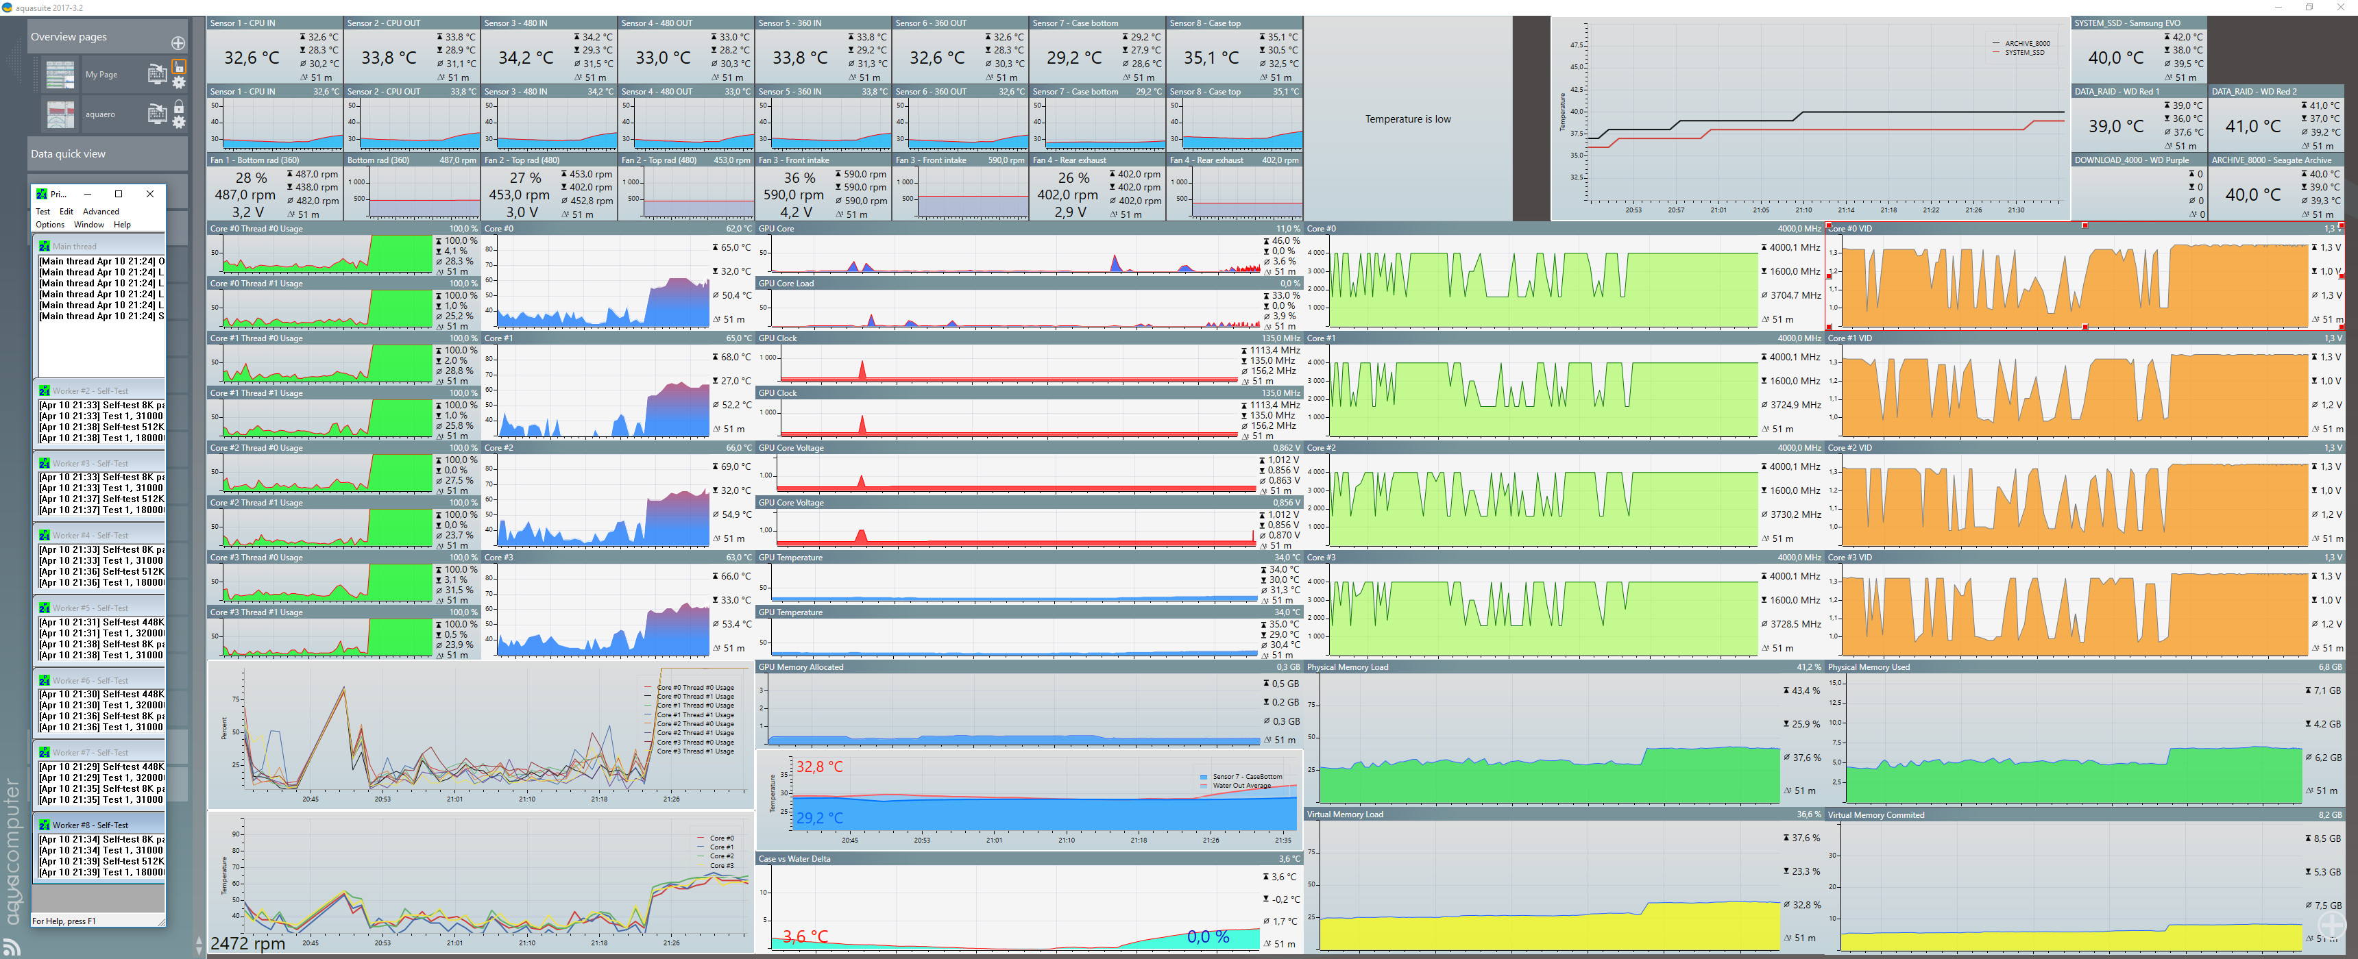Toggle locked padlock on aquaero page
2358x959 pixels.
[180, 106]
